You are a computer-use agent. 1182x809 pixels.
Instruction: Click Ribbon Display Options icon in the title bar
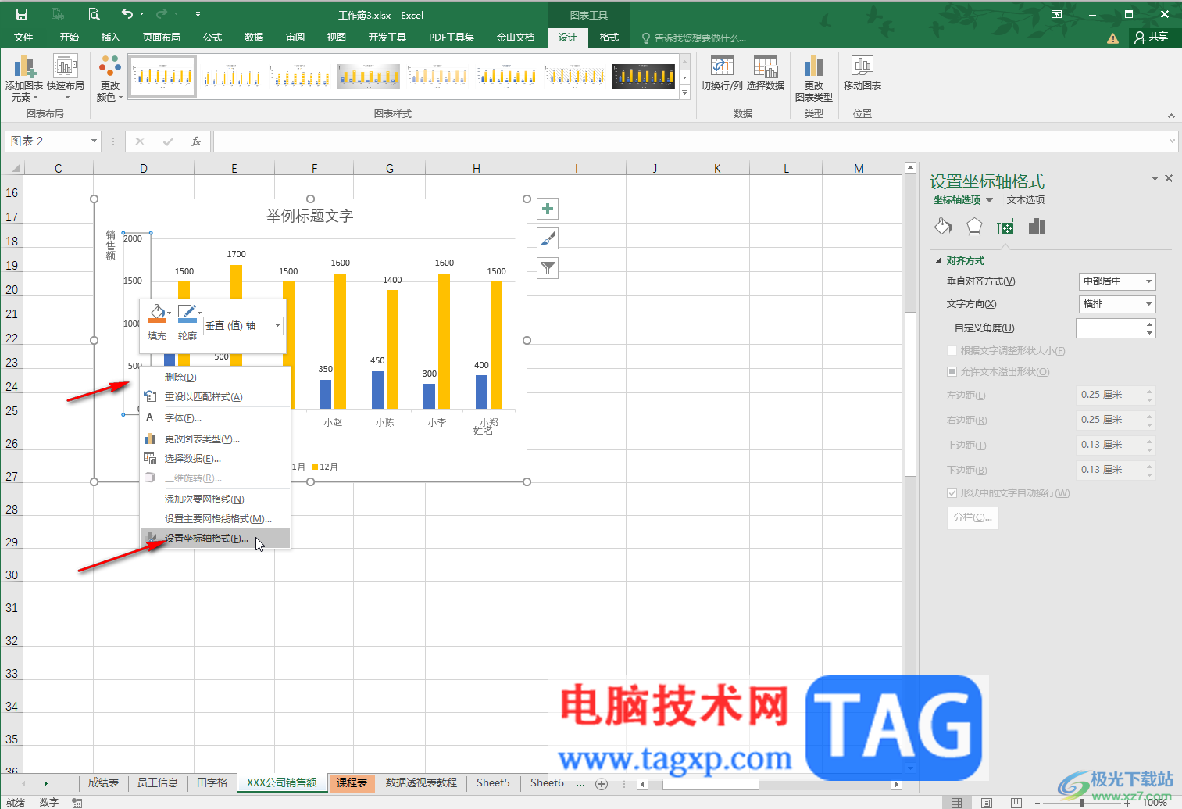tap(1056, 14)
